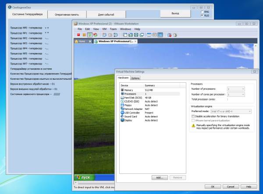Toggle the sidebar show/hide toolbar icon
Image resolution: width=263 pixels, height=194 pixels.
coord(125,35)
